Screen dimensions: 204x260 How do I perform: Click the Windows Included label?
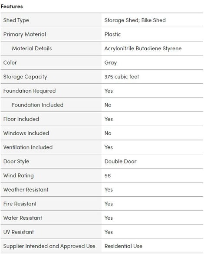pyautogui.click(x=26, y=133)
